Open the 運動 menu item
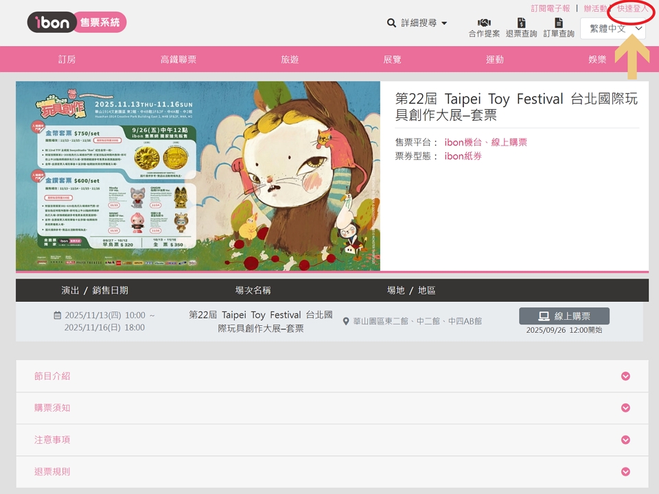This screenshot has height=494, width=659. click(x=495, y=59)
